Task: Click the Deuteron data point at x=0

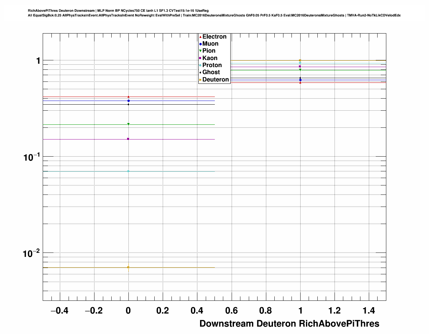Action: (x=128, y=267)
